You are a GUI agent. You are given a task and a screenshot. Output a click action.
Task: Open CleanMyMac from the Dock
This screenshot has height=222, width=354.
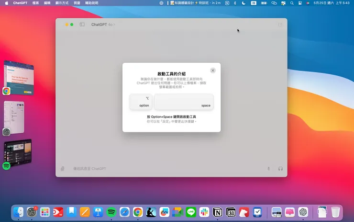click(290, 212)
